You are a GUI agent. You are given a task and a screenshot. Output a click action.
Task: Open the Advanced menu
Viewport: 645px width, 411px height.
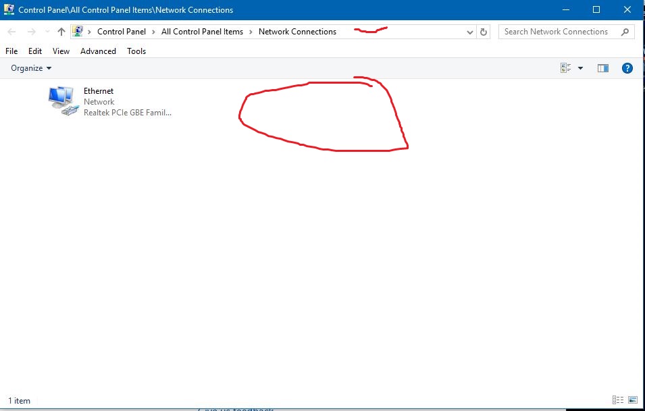coord(98,51)
